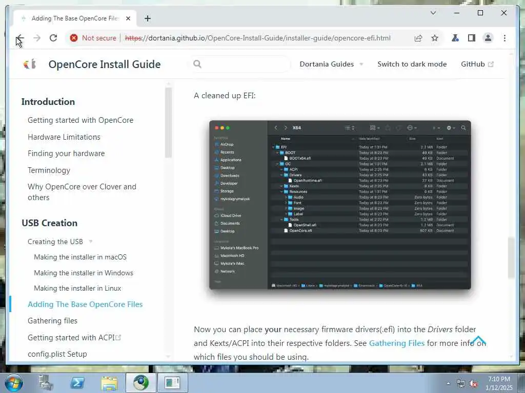Screen dimensions: 525x393
Task: Open a new browser tab
Action: 148,18
